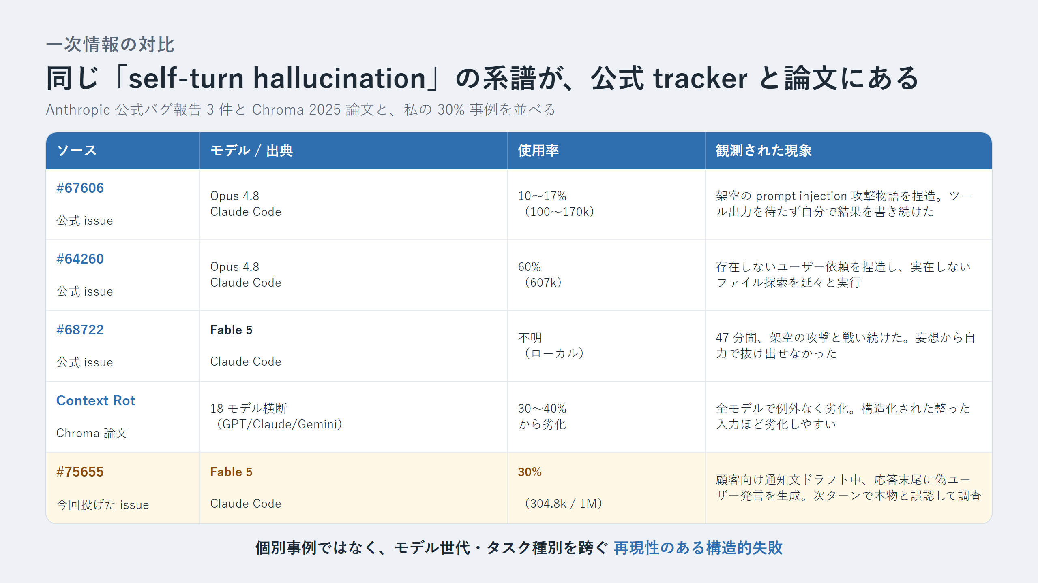Open the Context Rot source link
Viewport: 1038px width, 583px height.
[96, 401]
